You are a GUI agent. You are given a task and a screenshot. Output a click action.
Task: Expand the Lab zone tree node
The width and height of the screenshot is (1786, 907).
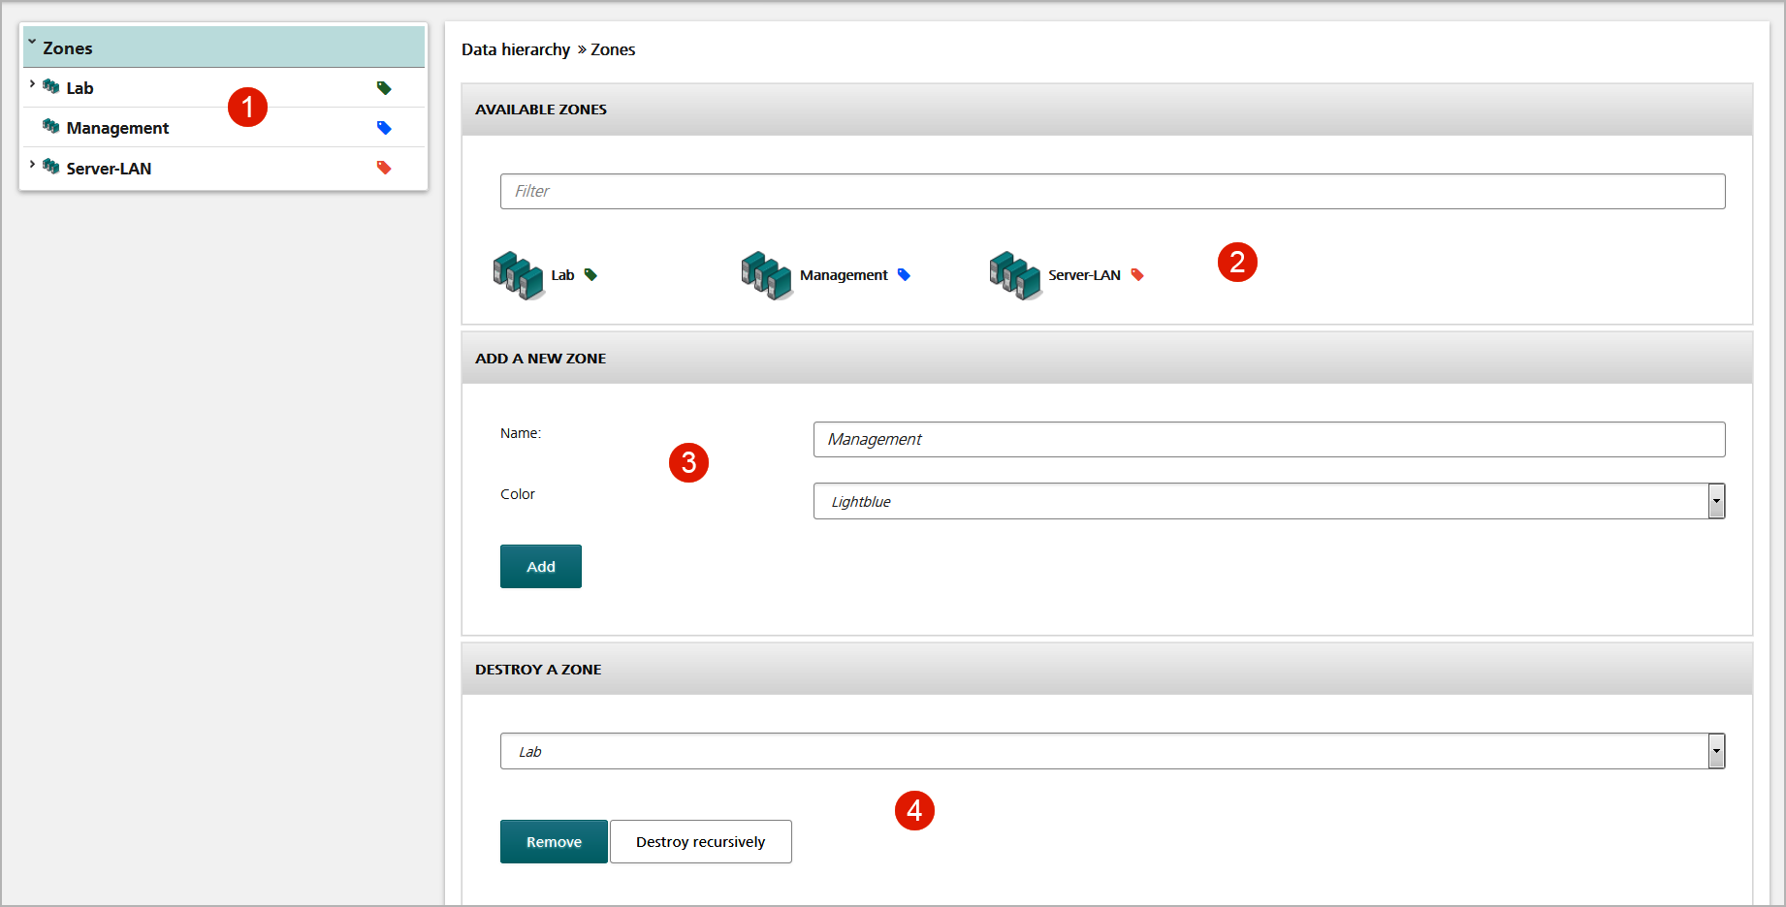coord(32,84)
